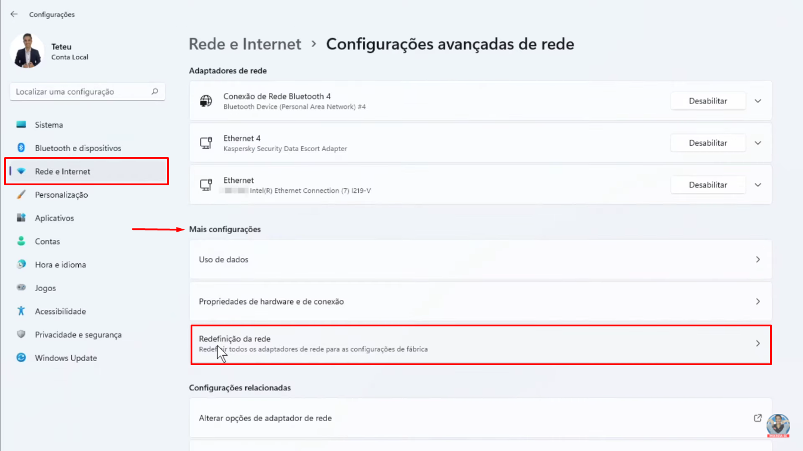Open the Jogos settings section
803x451 pixels.
[45, 288]
